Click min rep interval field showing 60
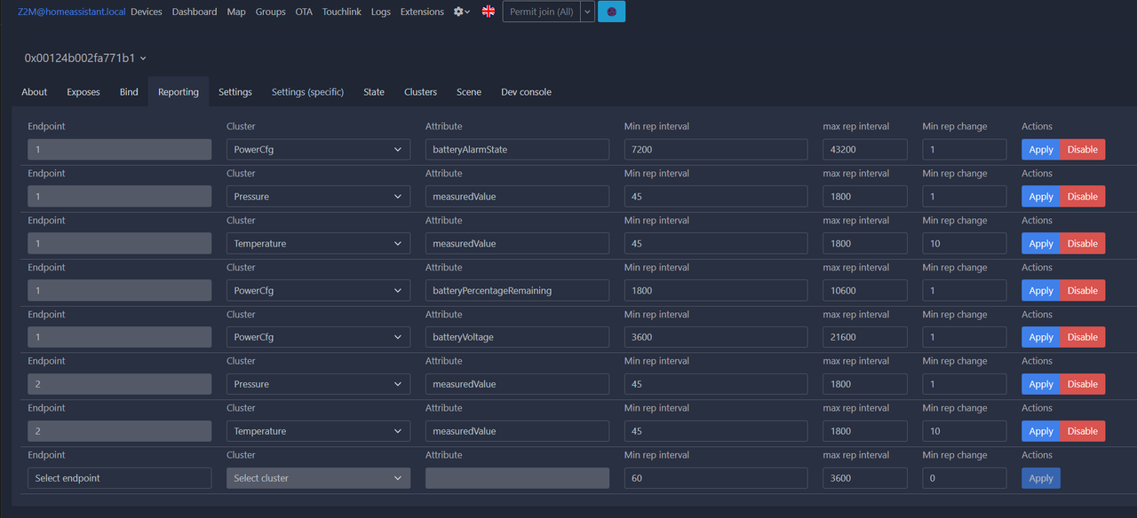Image resolution: width=1137 pixels, height=518 pixels. click(x=716, y=478)
